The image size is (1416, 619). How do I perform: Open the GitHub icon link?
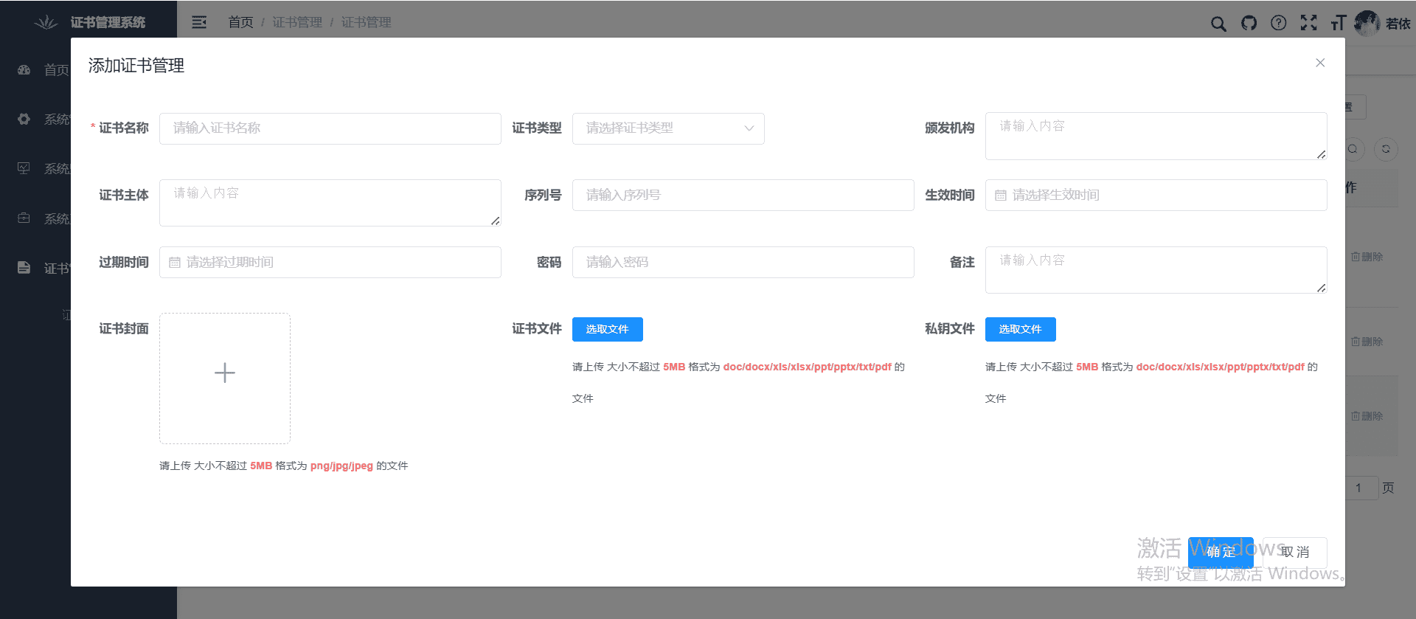tap(1249, 23)
